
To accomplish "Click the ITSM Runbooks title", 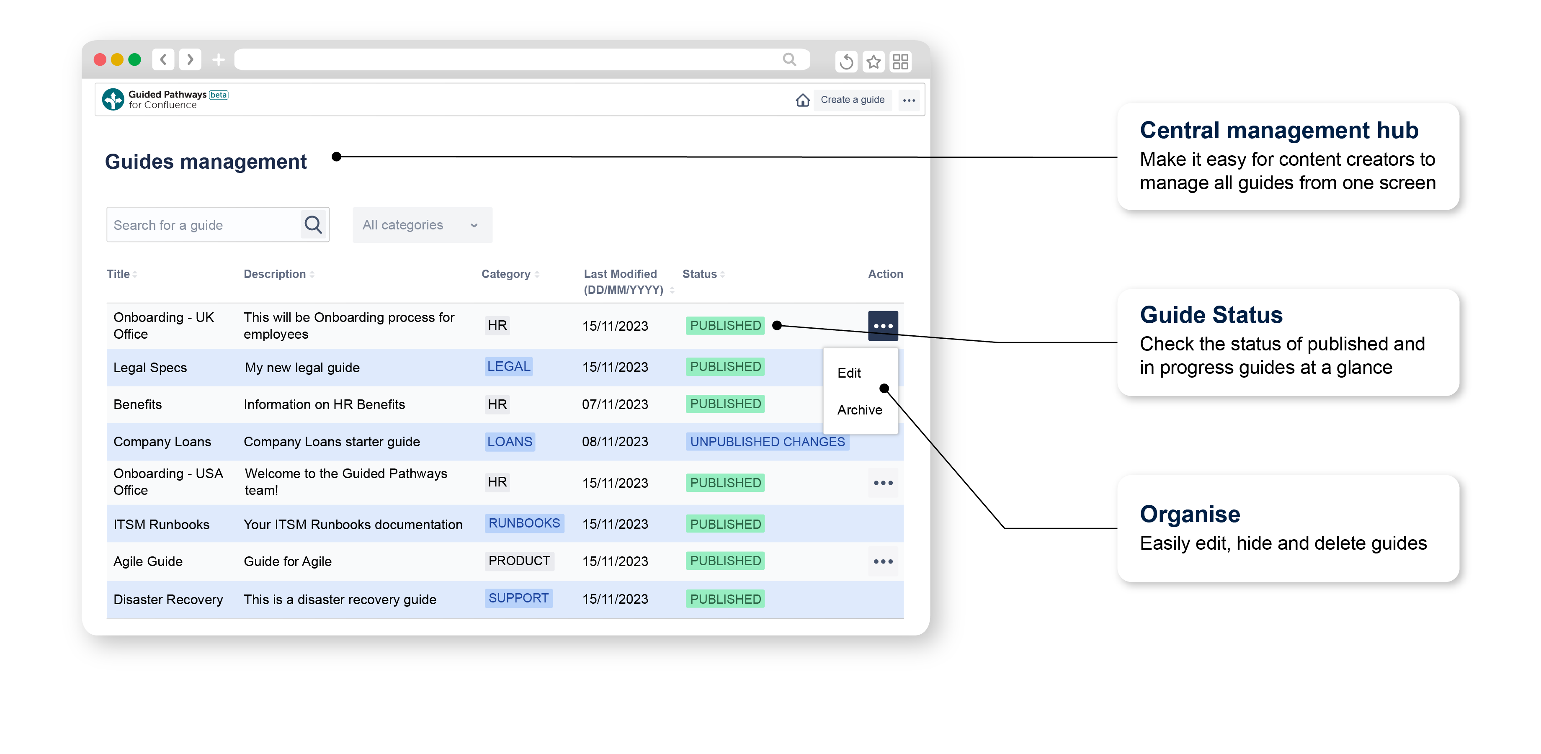I will 162,525.
